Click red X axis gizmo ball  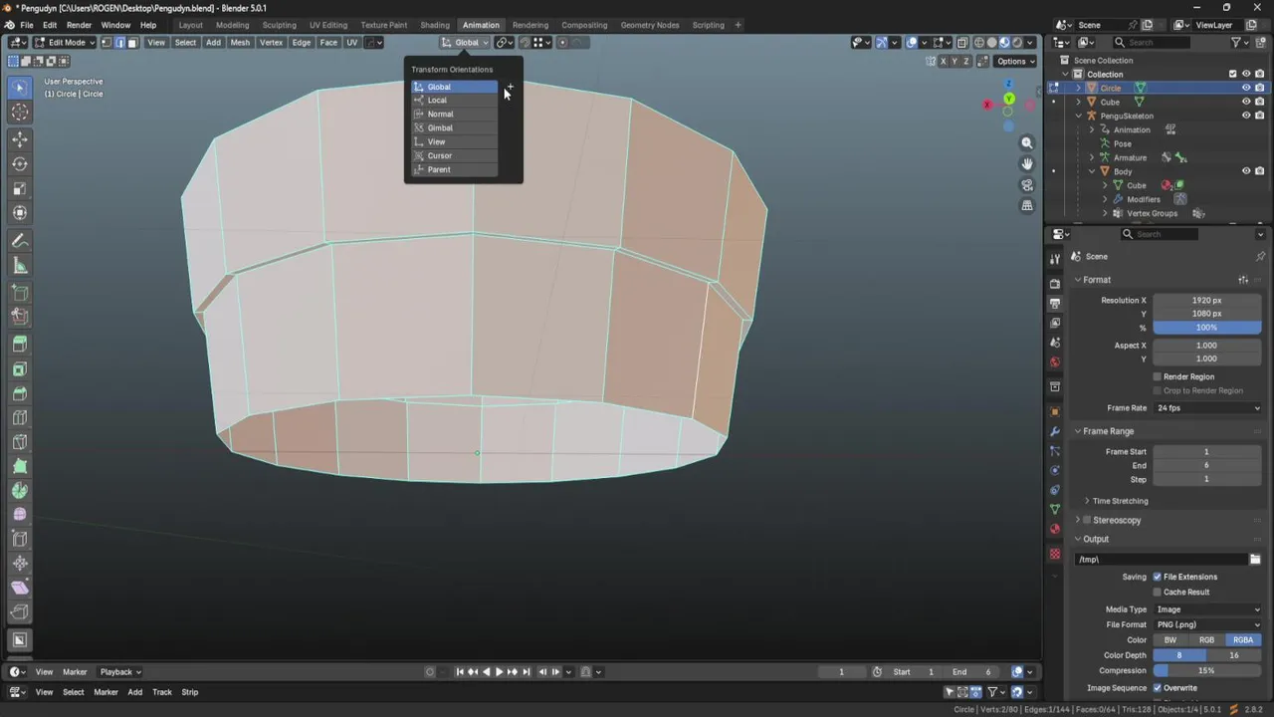pos(987,105)
